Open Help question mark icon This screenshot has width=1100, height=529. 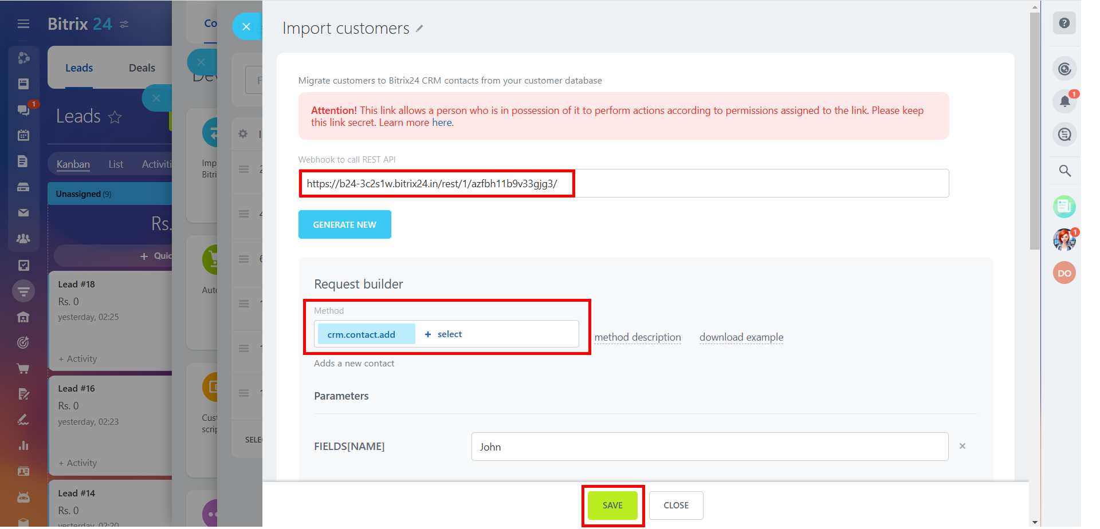tap(1064, 23)
